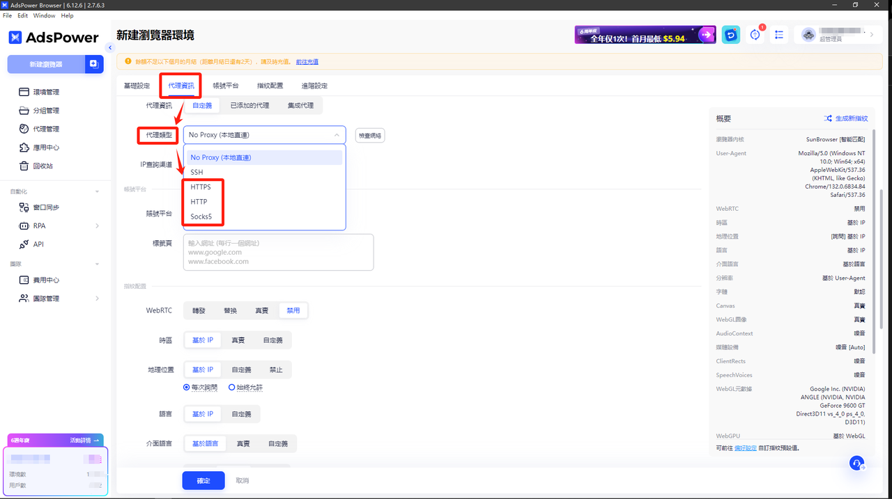This screenshot has width=892, height=499.
Task: Expand the RPA sidebar submenu
Action: tap(97, 226)
